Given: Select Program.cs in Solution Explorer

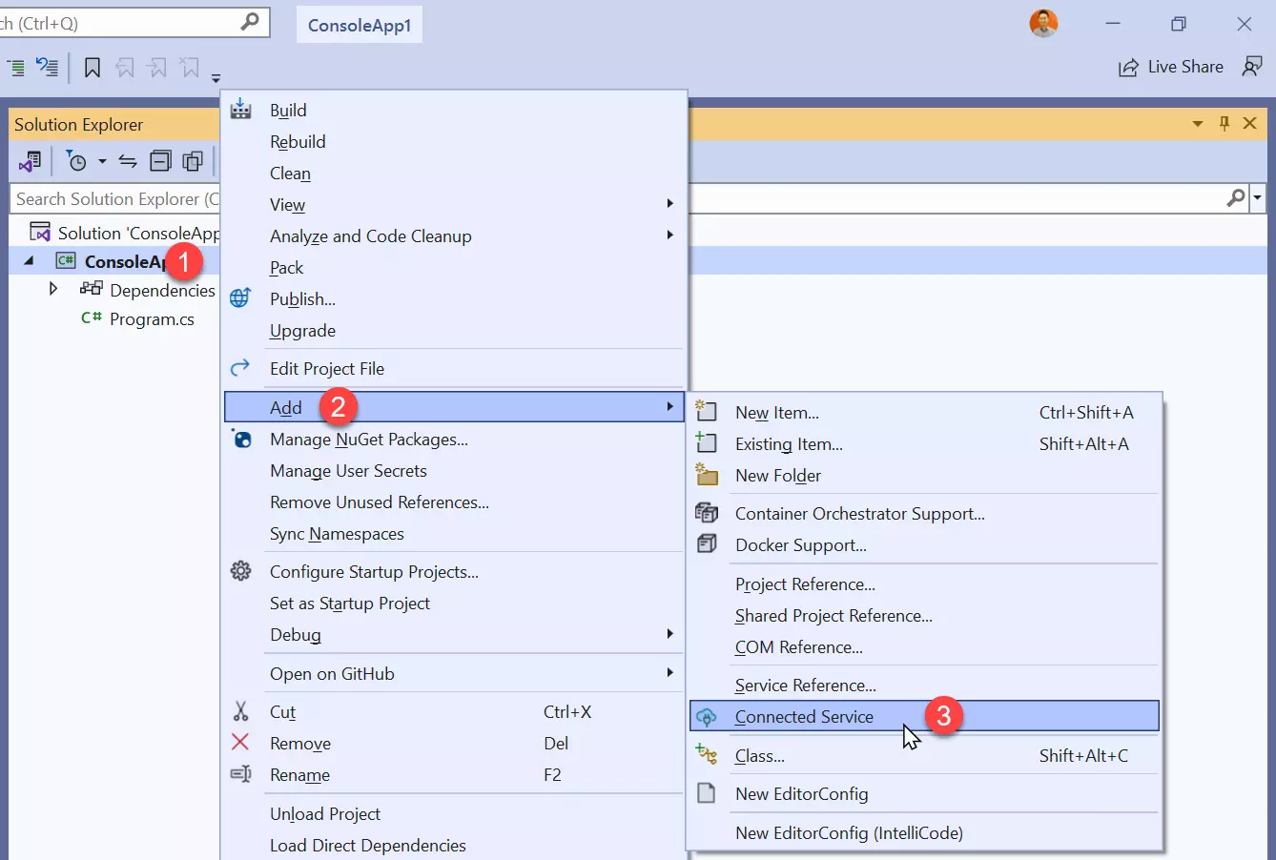Looking at the screenshot, I should 152,318.
